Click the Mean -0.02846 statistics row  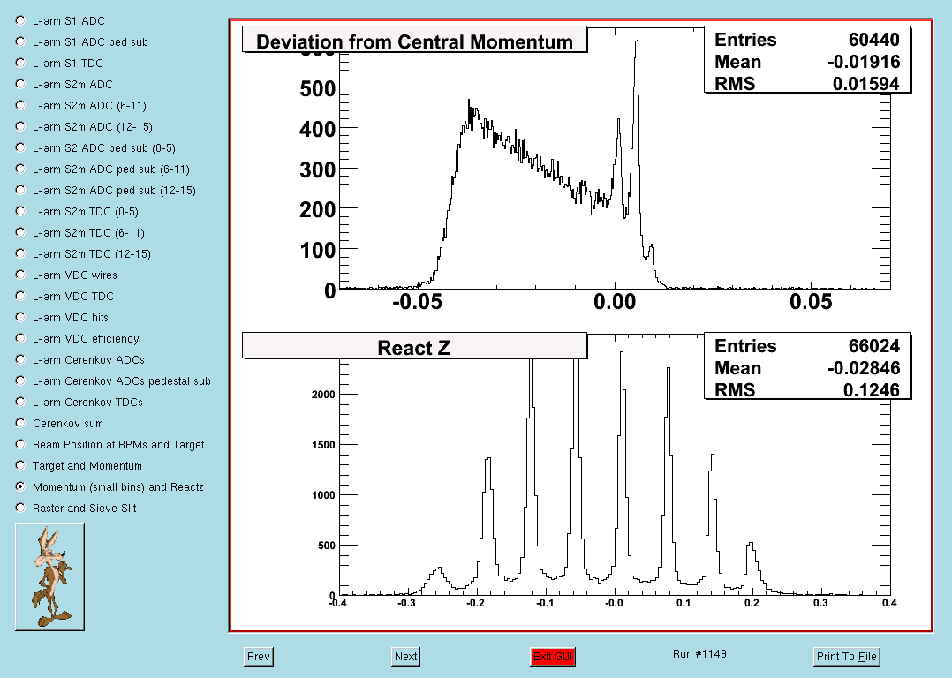(x=807, y=368)
